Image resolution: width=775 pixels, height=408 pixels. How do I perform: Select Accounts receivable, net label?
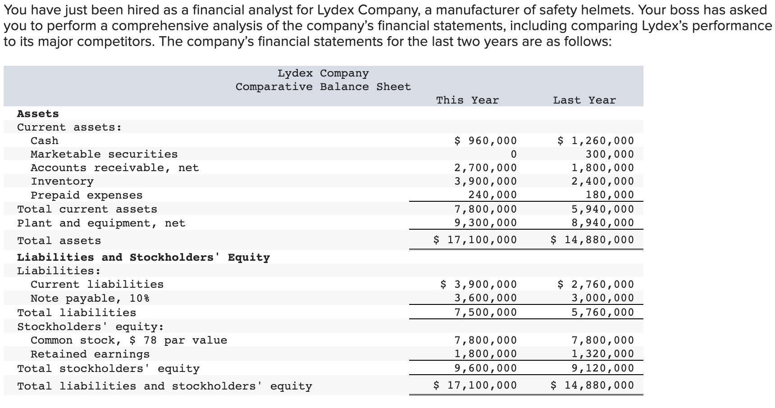[114, 168]
